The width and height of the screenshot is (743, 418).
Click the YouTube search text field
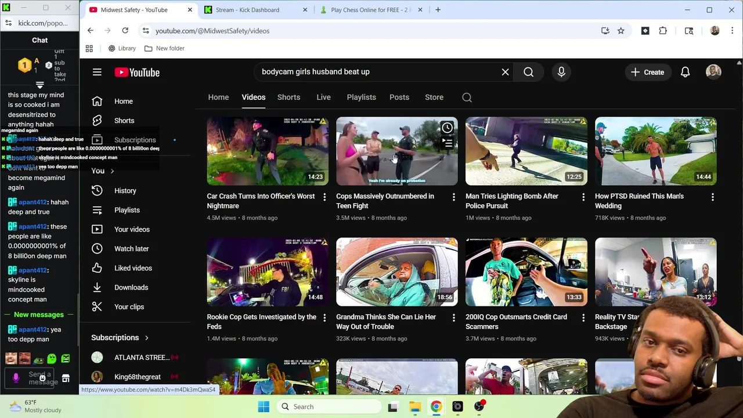click(x=377, y=72)
